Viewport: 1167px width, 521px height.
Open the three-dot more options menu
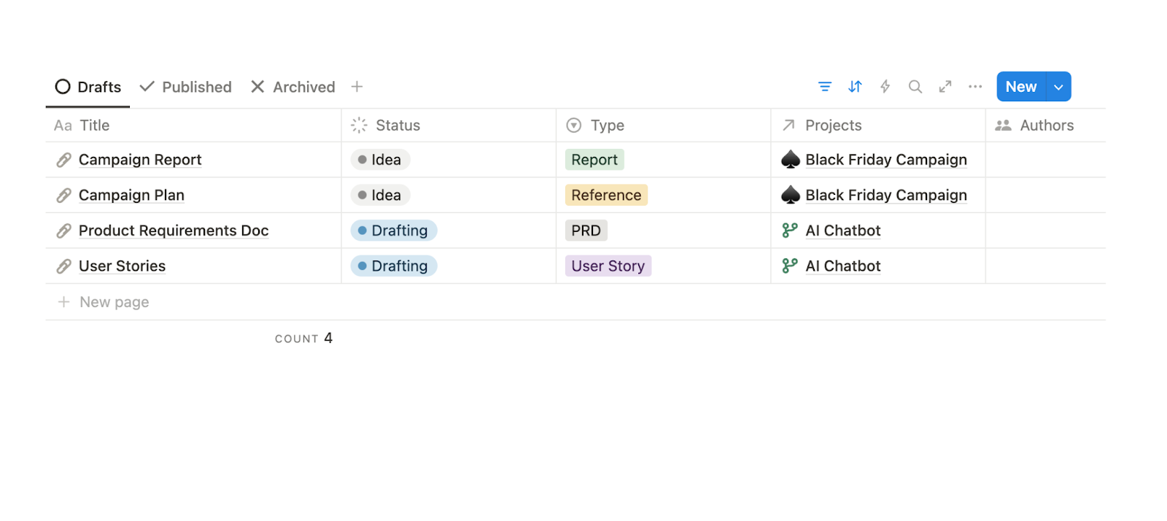pos(975,87)
